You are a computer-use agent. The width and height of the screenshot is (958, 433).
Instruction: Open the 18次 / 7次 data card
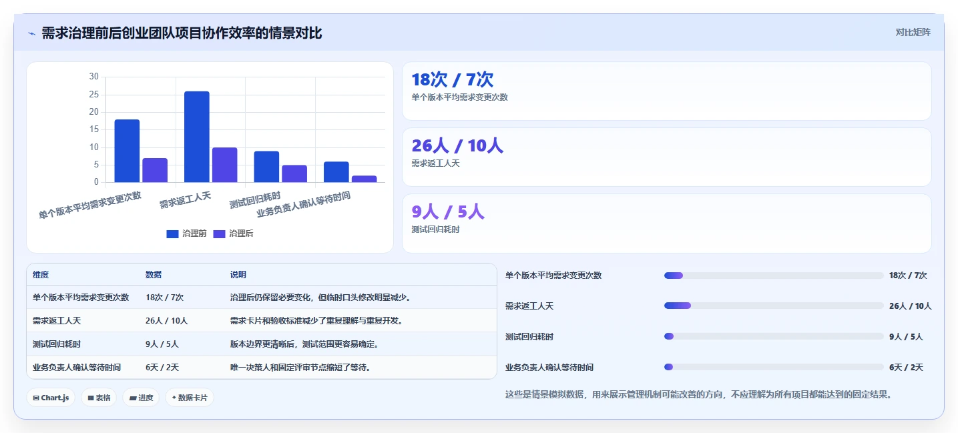pos(666,91)
